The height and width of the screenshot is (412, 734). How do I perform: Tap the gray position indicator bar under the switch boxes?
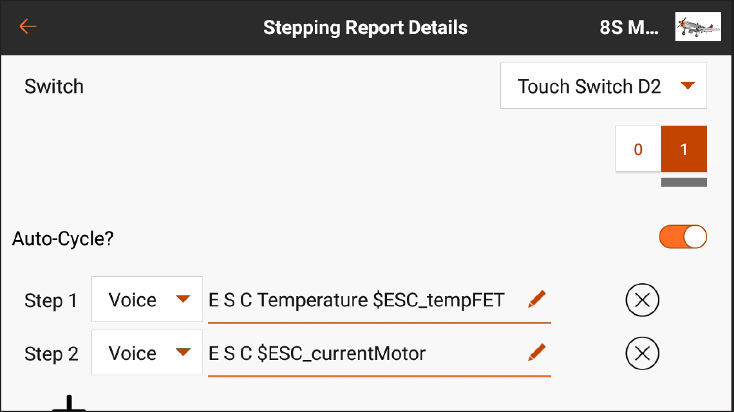pos(684,183)
